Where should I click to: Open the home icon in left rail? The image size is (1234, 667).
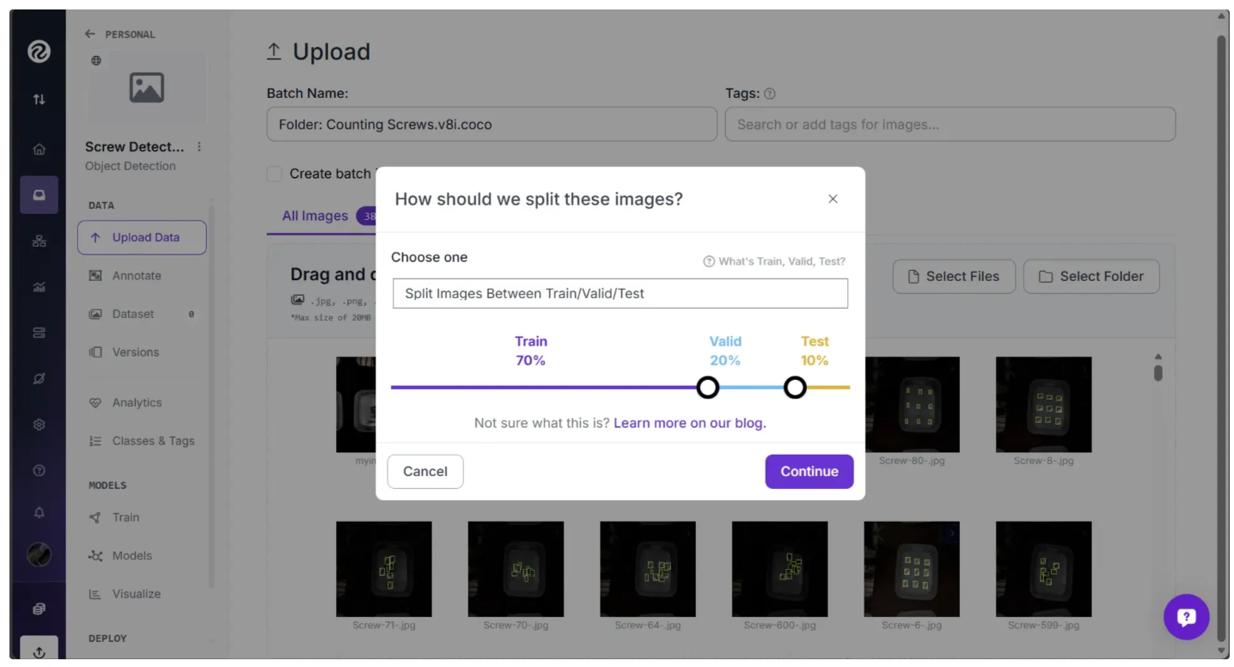pyautogui.click(x=39, y=149)
